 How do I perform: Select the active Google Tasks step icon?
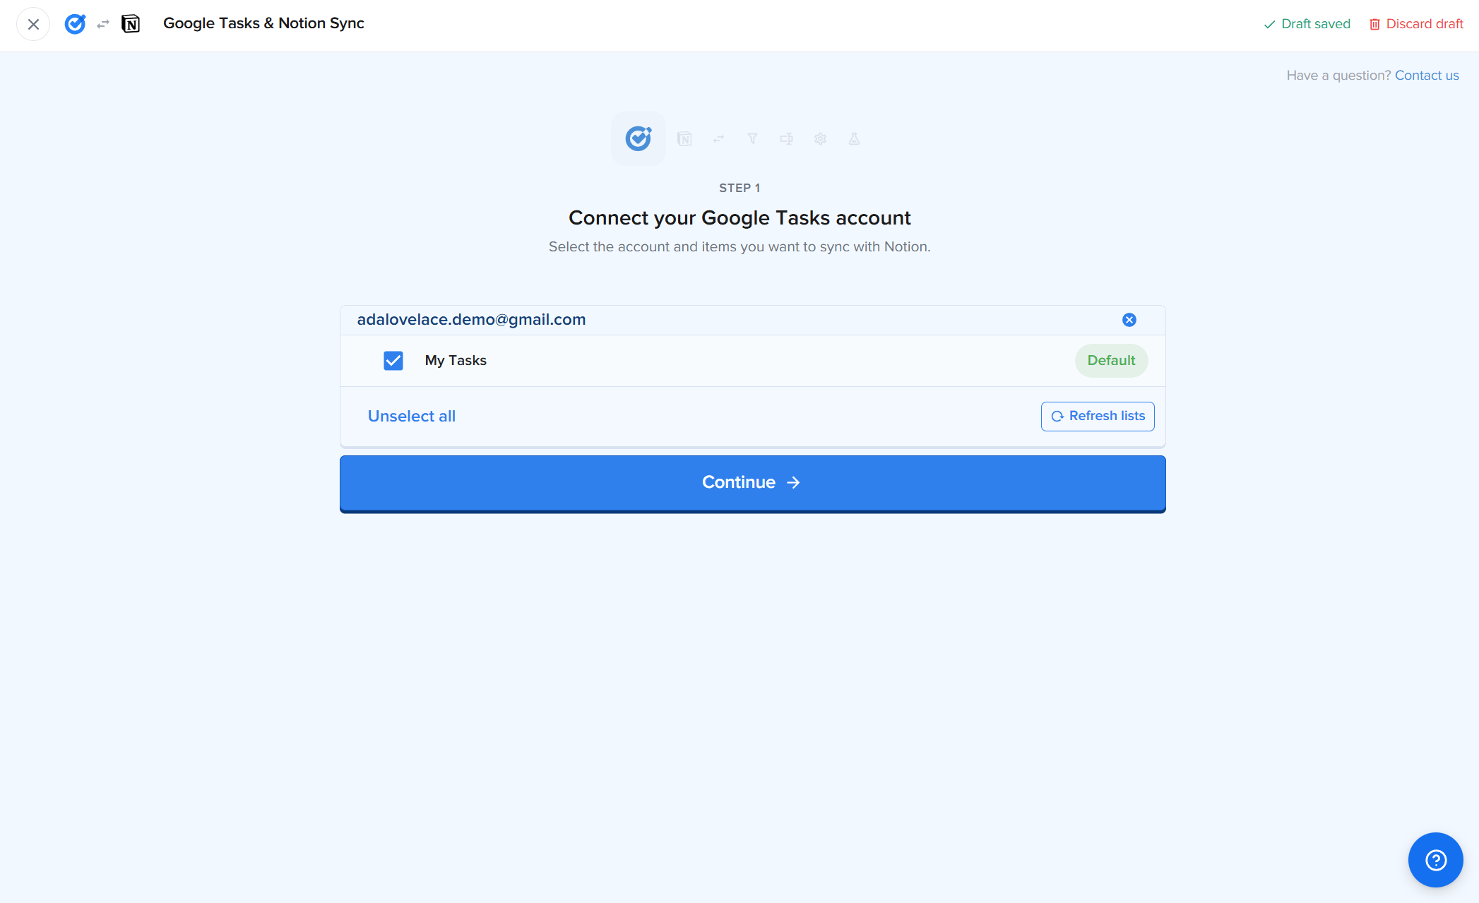[638, 138]
